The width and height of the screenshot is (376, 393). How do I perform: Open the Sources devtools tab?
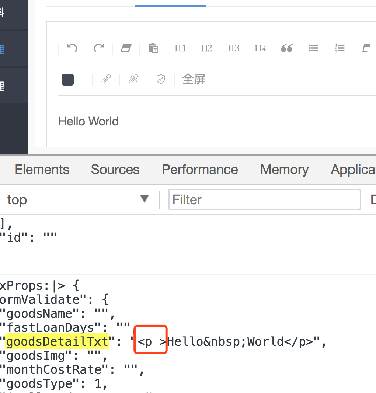point(115,170)
